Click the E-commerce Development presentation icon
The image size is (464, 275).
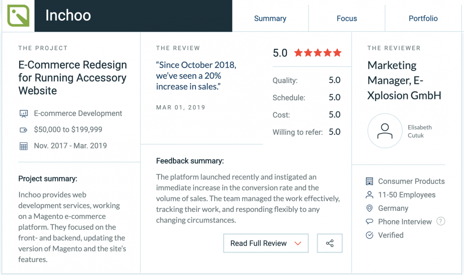tap(24, 114)
